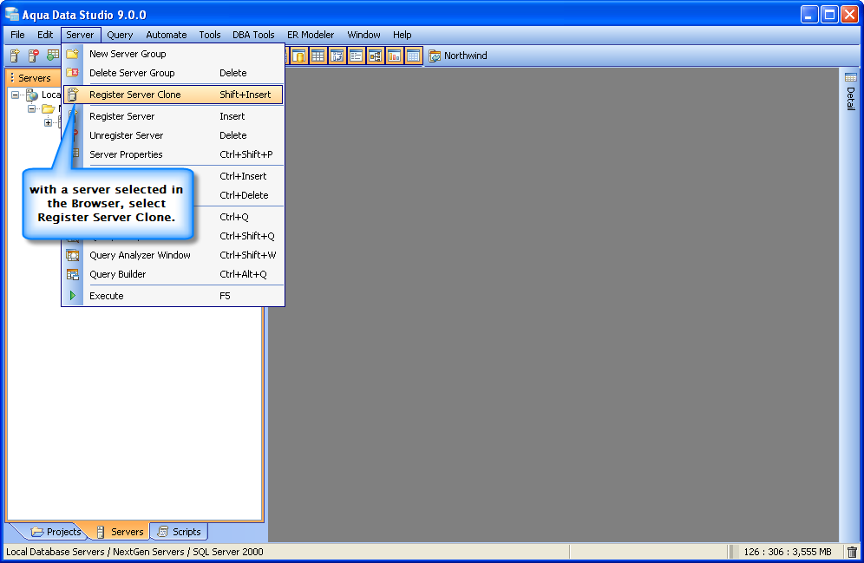Open the Window menu

point(363,35)
